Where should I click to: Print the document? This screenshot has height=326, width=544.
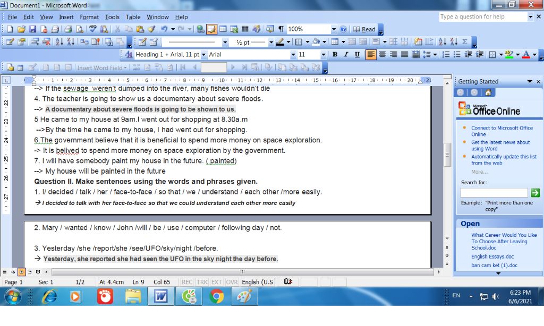pyautogui.click(x=68, y=30)
